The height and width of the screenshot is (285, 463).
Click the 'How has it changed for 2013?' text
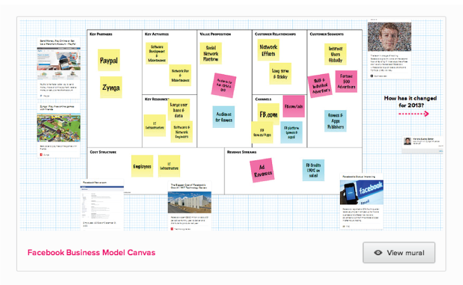410,102
